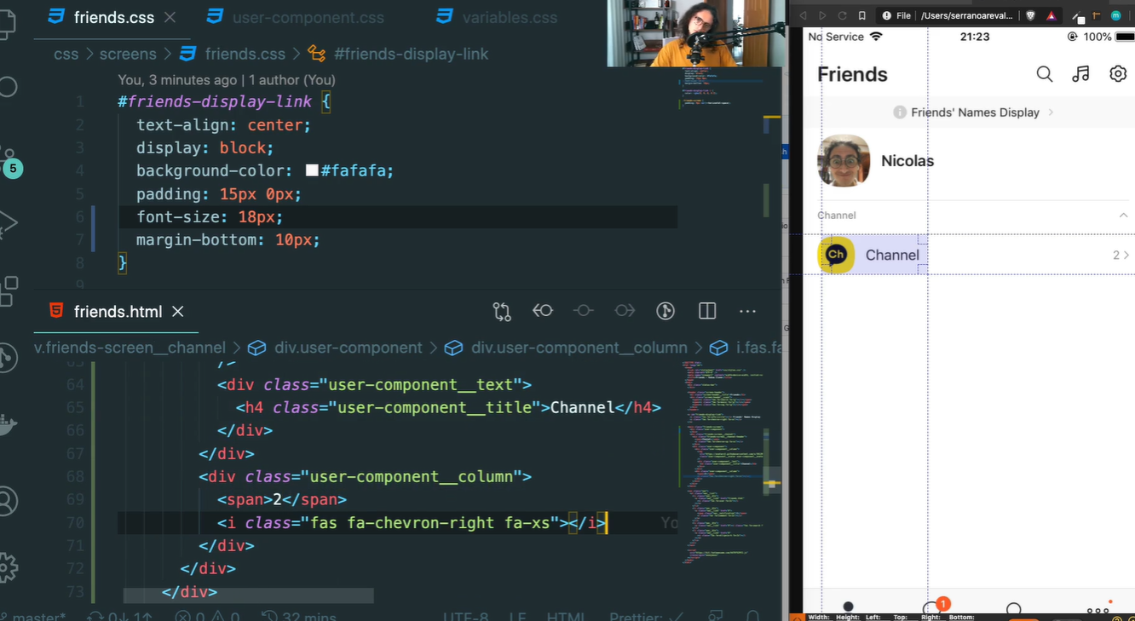The image size is (1135, 621).
Task: Click the '<span>2</span>' line
Action: coord(282,499)
